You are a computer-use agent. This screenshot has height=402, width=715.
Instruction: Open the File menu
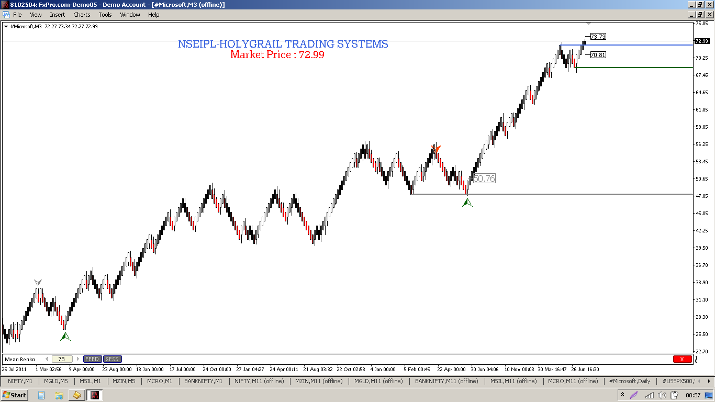[x=17, y=15]
